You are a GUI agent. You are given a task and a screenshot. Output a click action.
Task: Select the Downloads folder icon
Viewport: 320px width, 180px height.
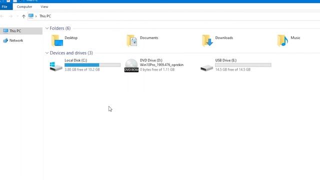207,40
